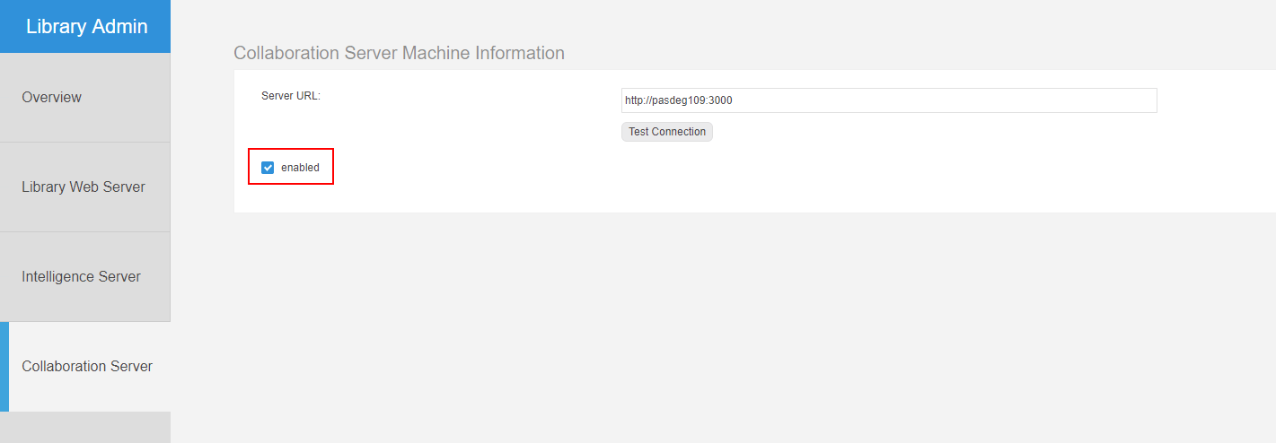Click empty space right of Test Connection

[x=898, y=132]
